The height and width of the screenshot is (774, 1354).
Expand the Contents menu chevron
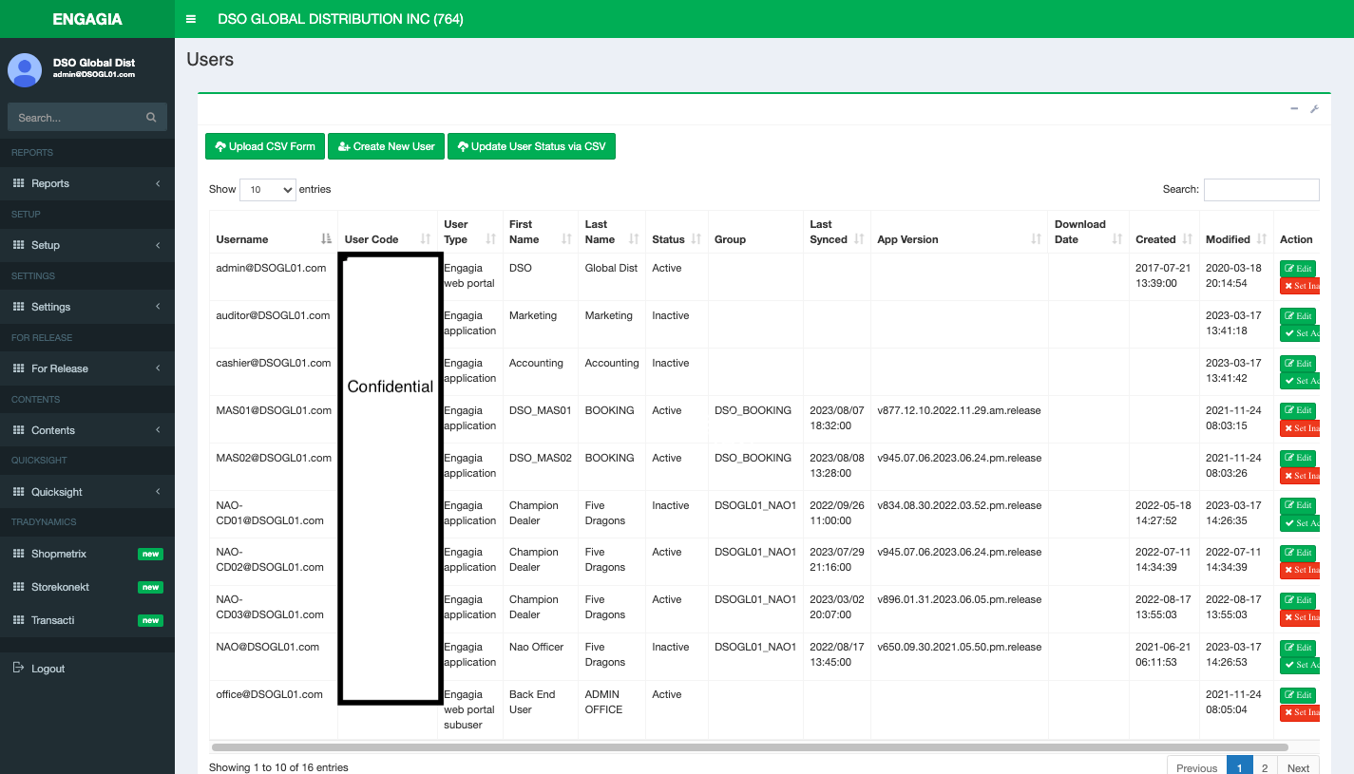click(x=158, y=430)
